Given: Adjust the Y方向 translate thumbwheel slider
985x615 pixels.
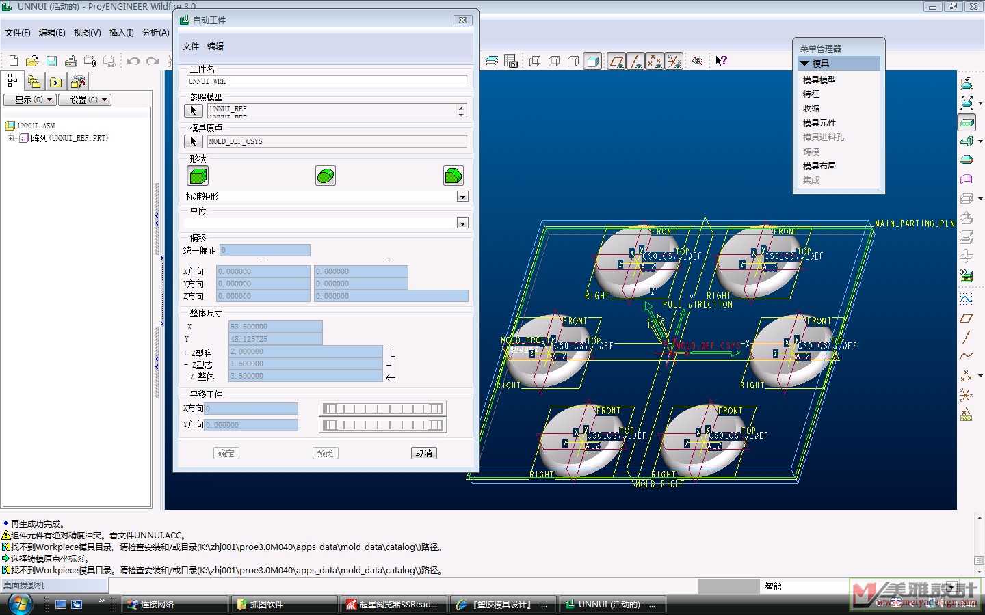Looking at the screenshot, I should tap(383, 425).
